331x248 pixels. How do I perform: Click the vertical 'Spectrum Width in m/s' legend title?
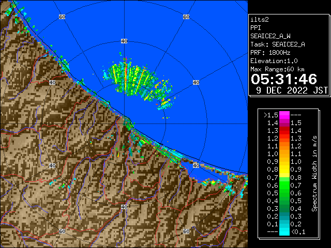pos(314,174)
